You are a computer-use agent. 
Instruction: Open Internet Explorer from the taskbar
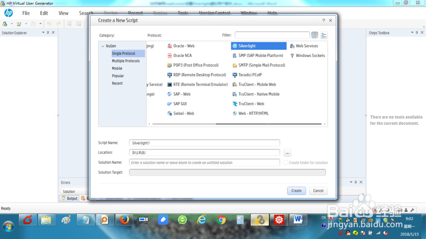coord(202,220)
